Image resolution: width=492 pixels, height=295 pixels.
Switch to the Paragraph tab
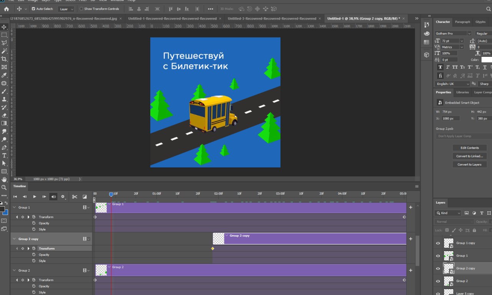(462, 22)
